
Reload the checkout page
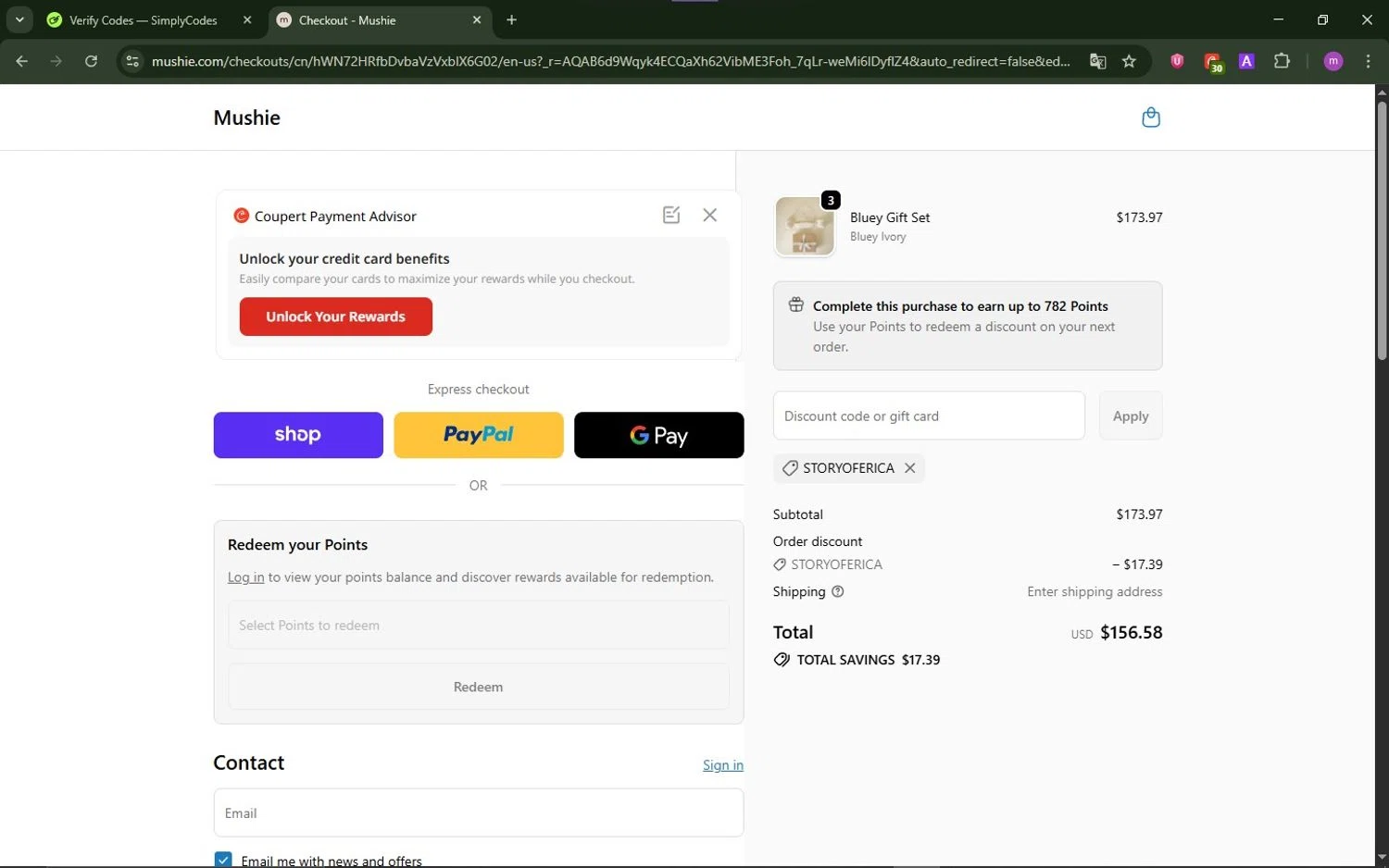coord(91,61)
